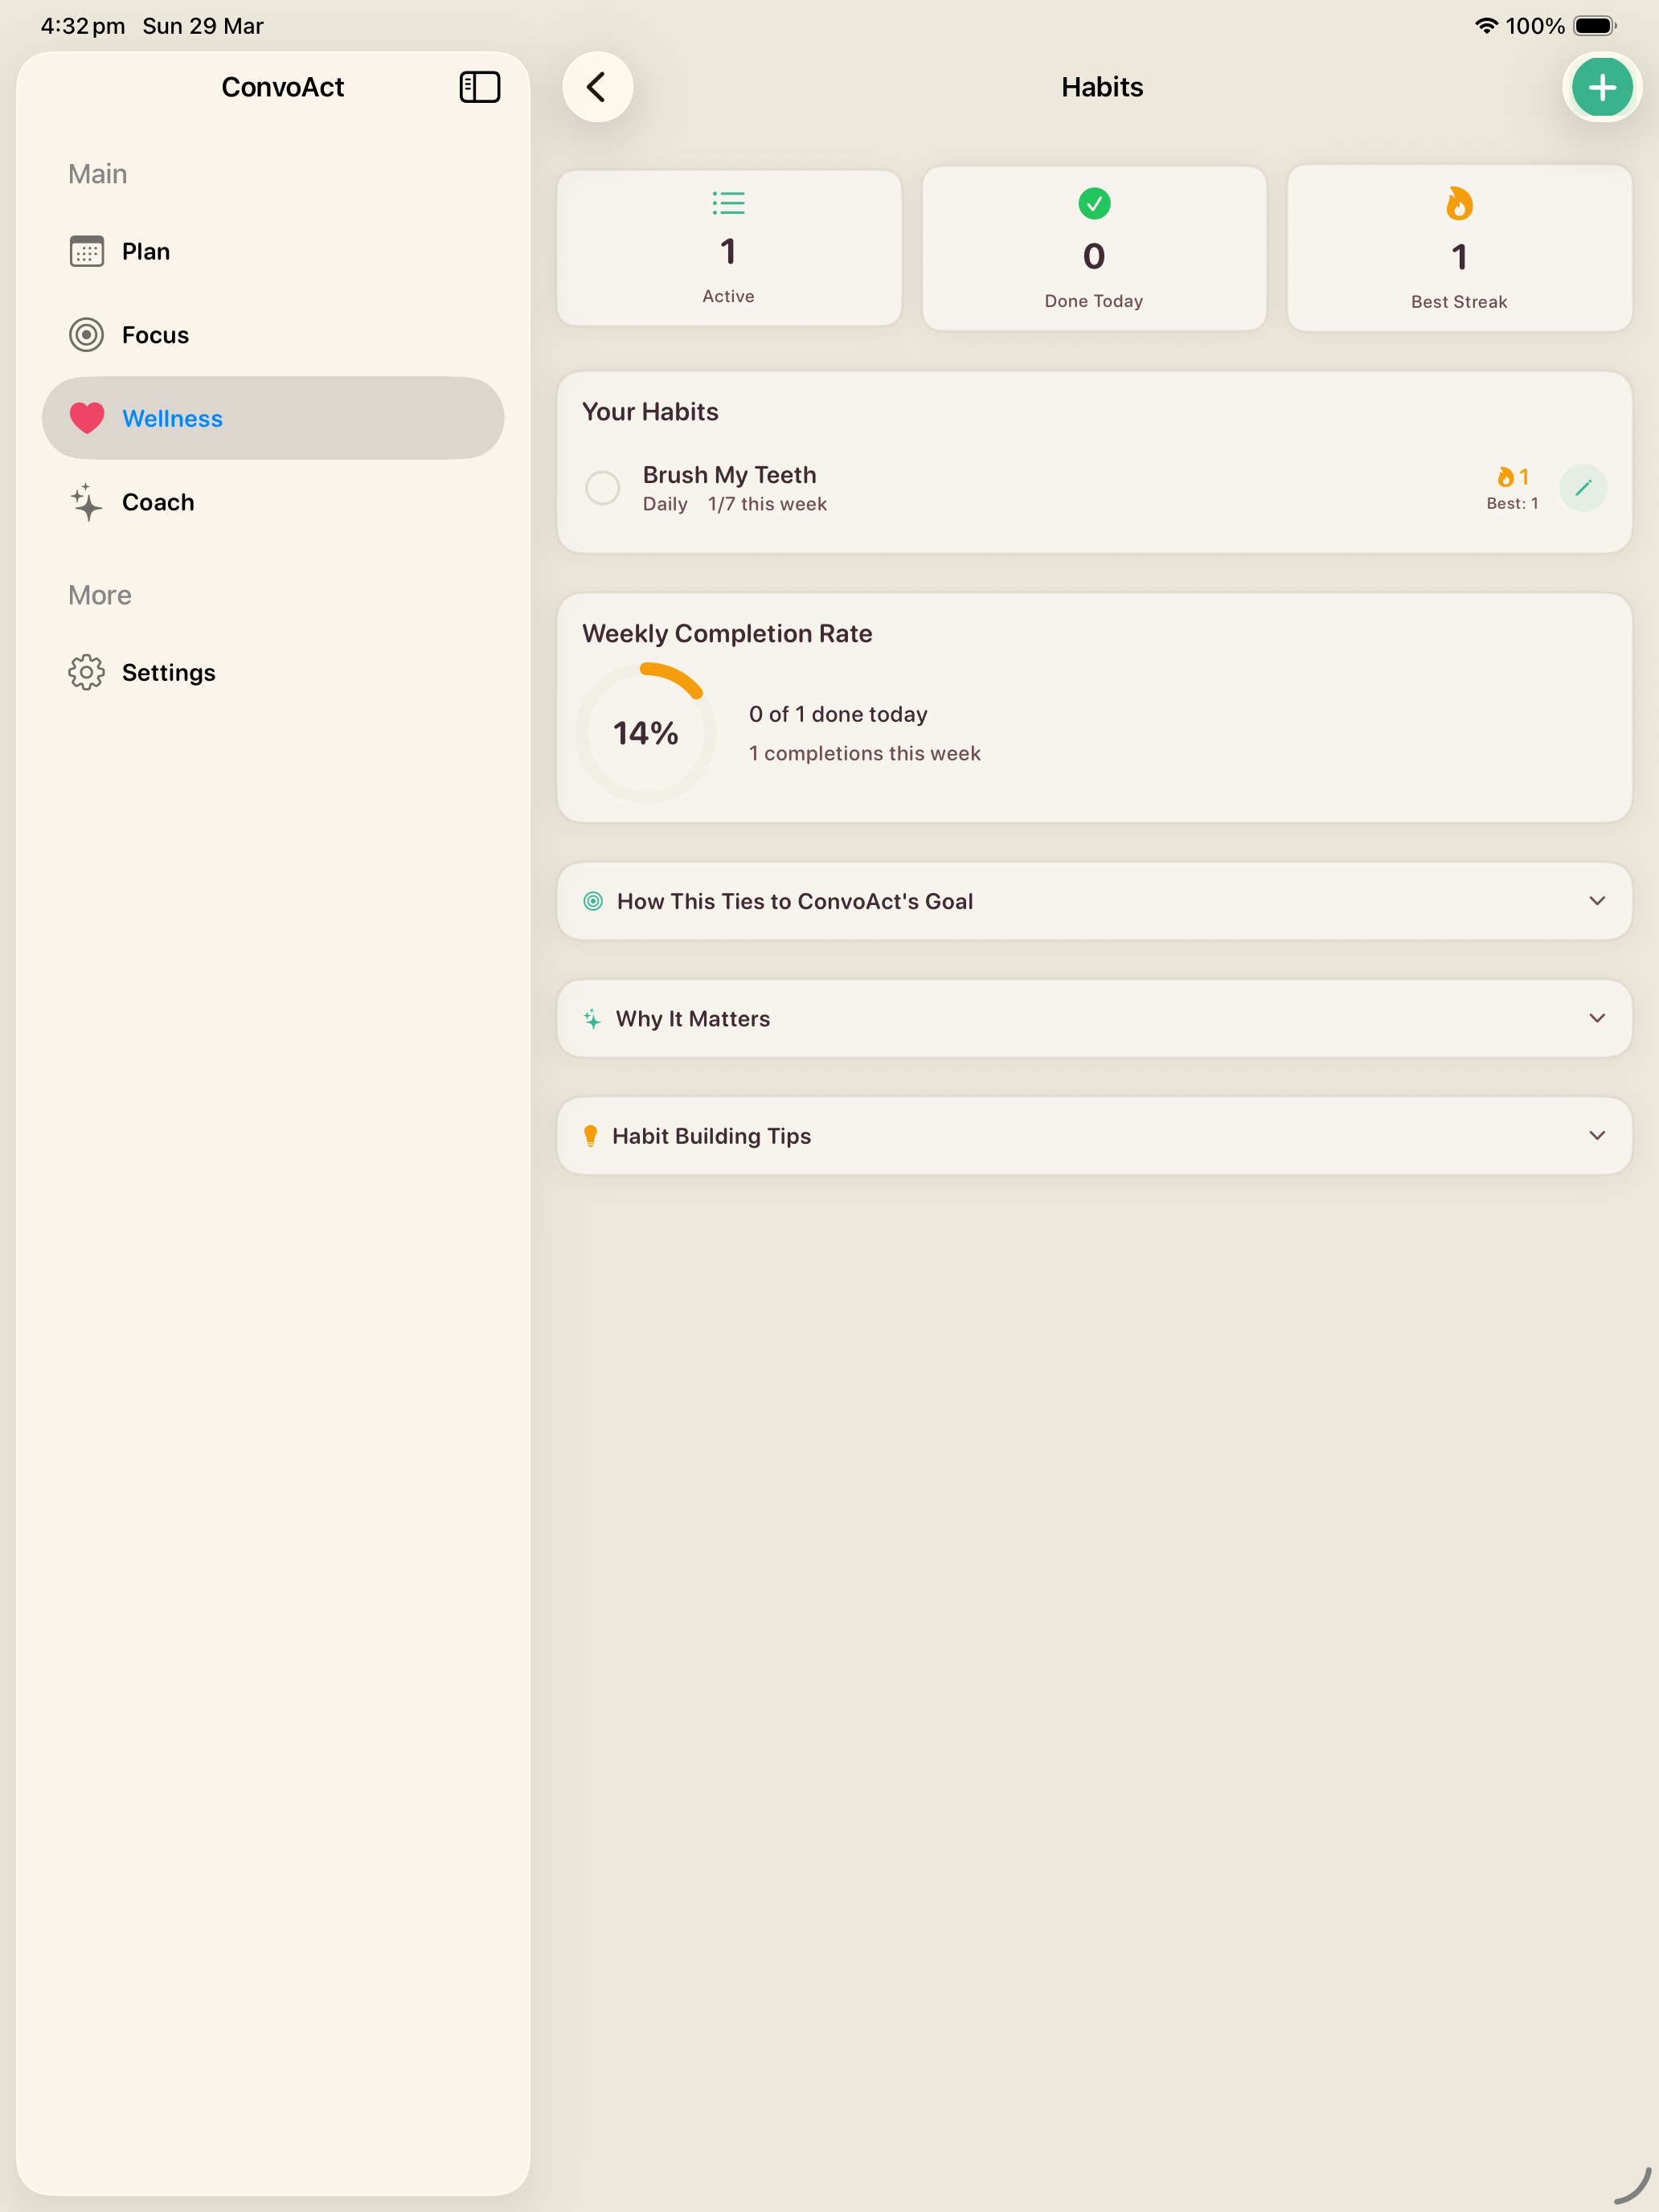Open the Done Today stat card
The image size is (1659, 2212).
tap(1094, 248)
